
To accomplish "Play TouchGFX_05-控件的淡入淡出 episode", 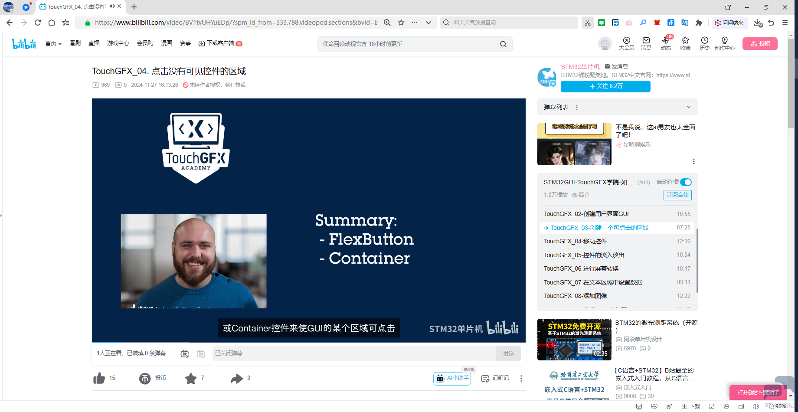I will 617,255.
